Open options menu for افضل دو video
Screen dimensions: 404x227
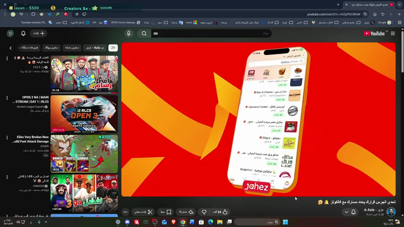7,178
